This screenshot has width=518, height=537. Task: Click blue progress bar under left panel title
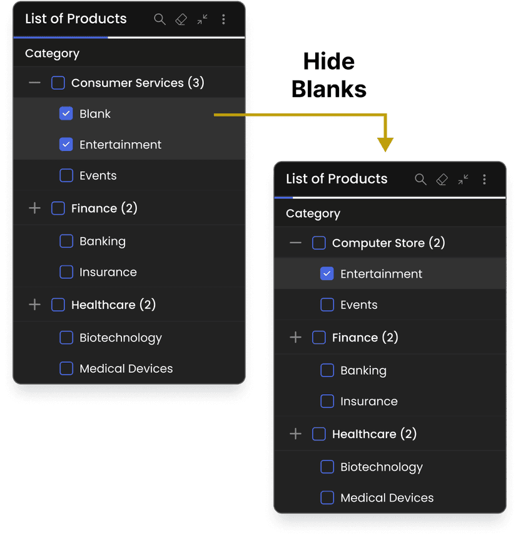point(61,38)
